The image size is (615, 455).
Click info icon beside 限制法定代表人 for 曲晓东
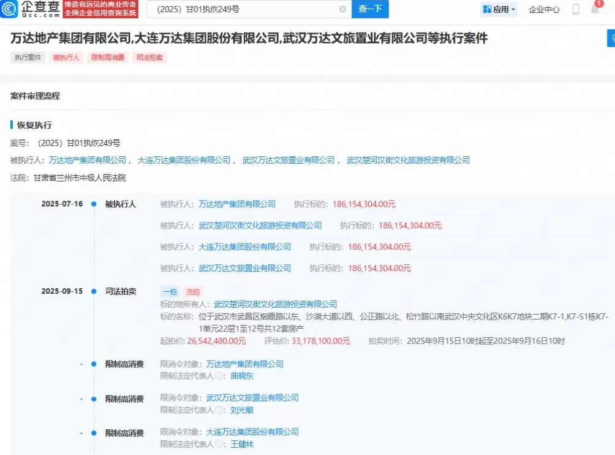click(x=219, y=376)
